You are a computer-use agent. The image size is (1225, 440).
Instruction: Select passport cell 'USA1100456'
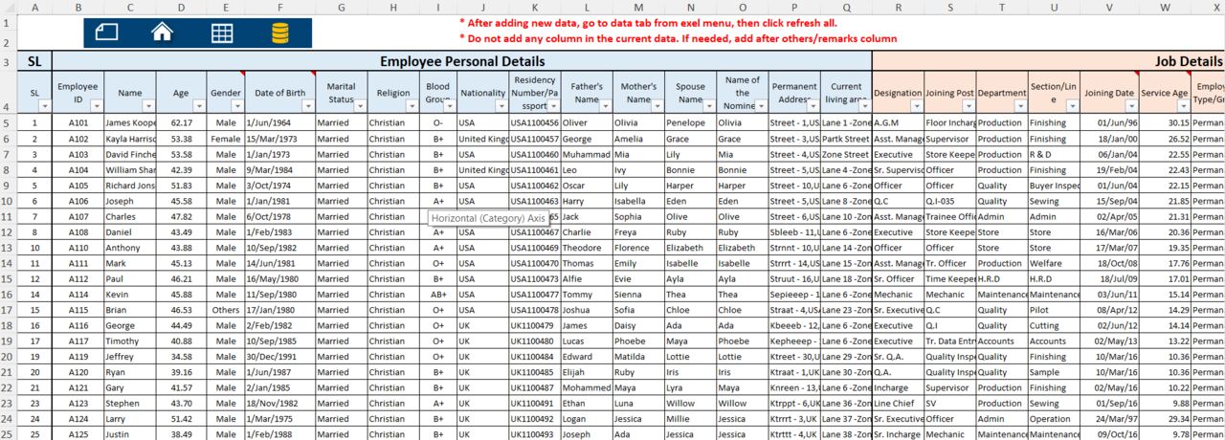(535, 123)
